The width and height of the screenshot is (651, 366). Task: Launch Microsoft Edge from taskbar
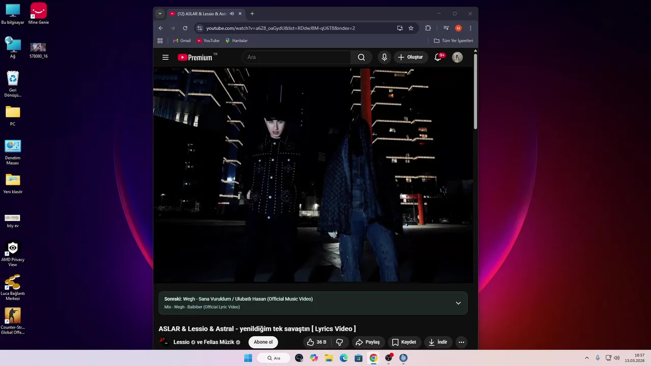pos(344,358)
